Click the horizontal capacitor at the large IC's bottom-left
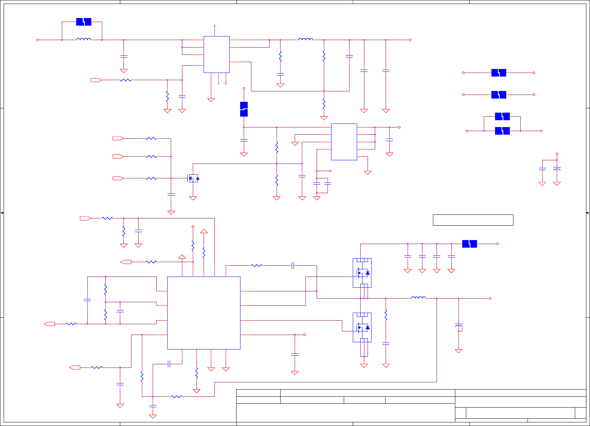 pos(169,364)
